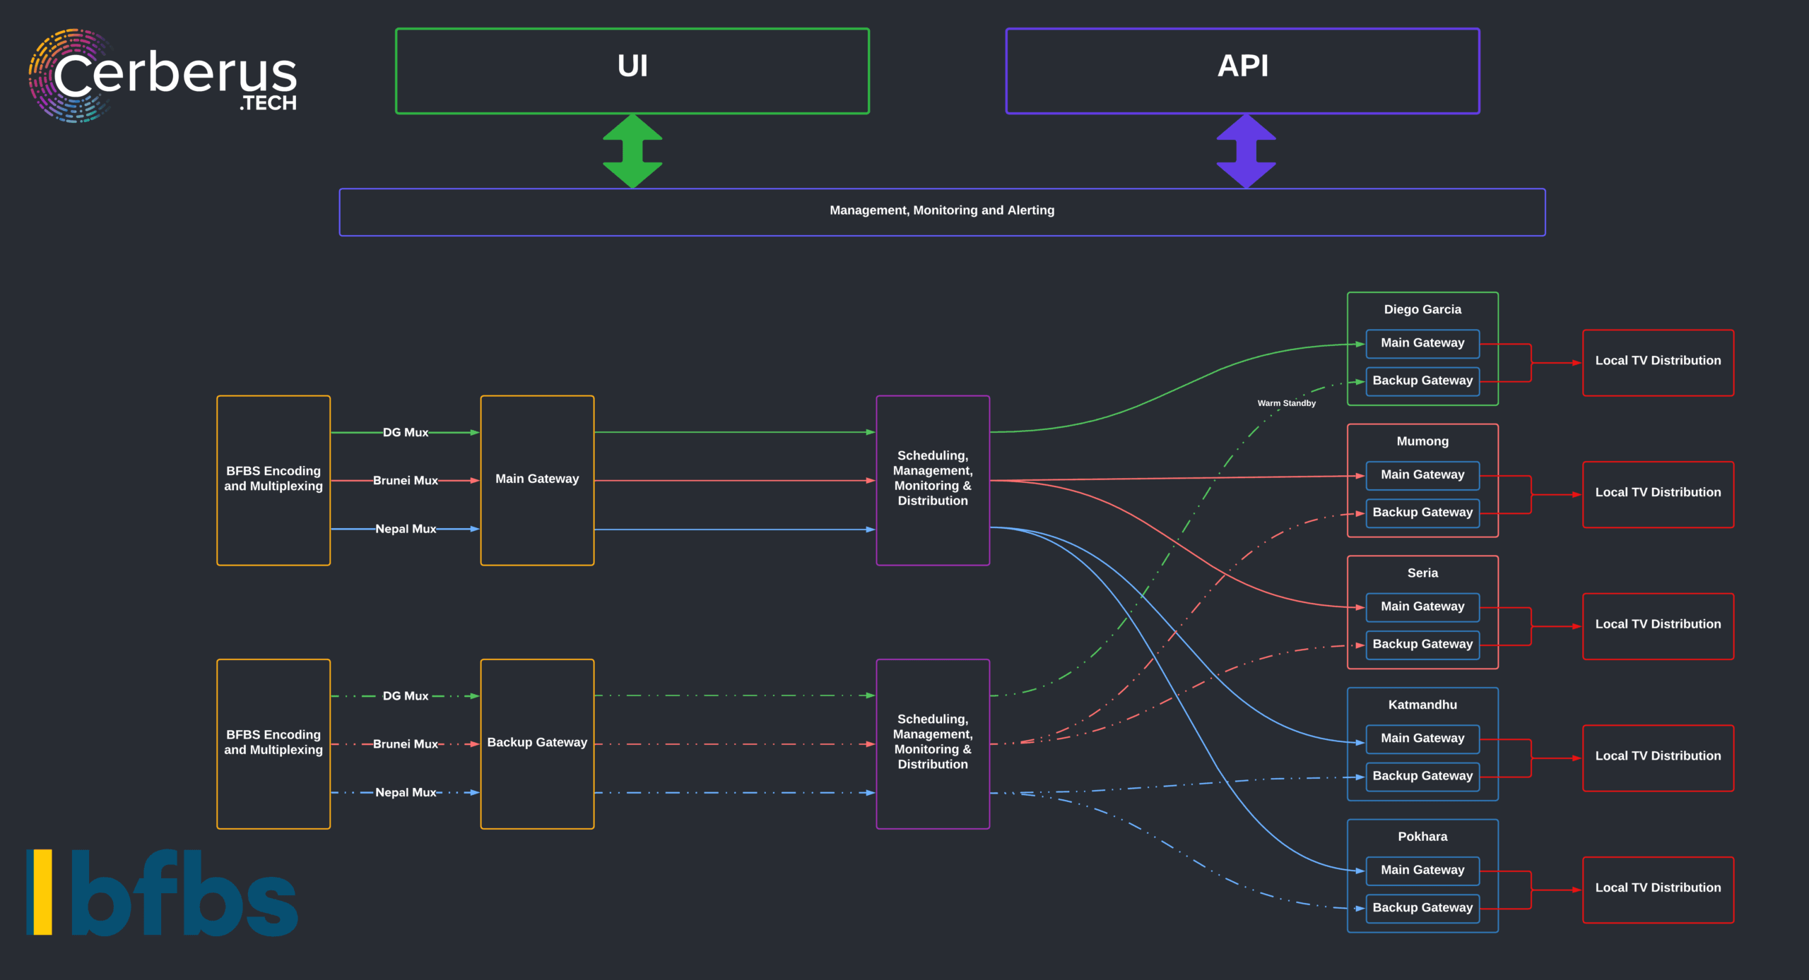
Task: Click the lower Scheduling, Management box
Action: pos(933,743)
